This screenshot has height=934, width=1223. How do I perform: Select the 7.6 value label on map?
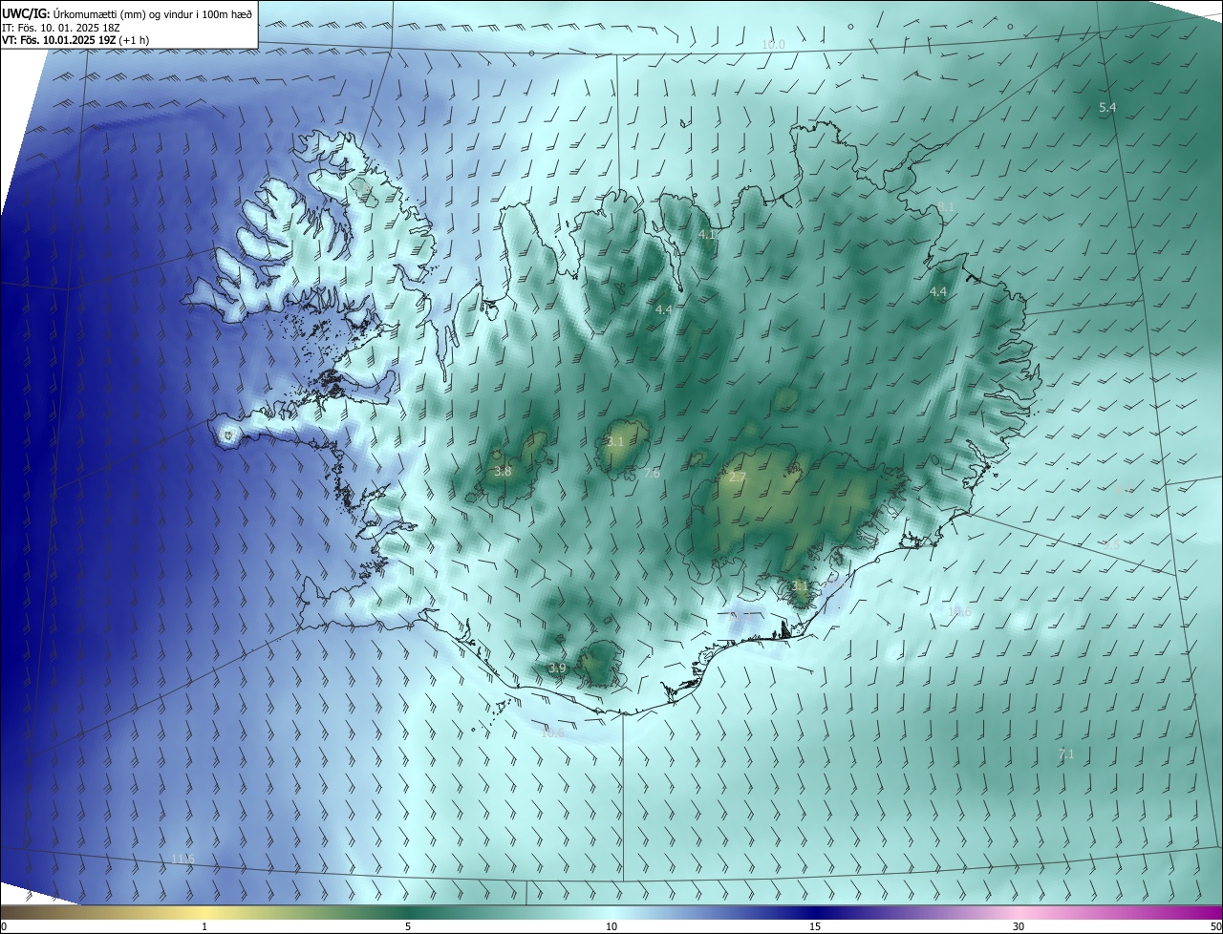(x=651, y=474)
